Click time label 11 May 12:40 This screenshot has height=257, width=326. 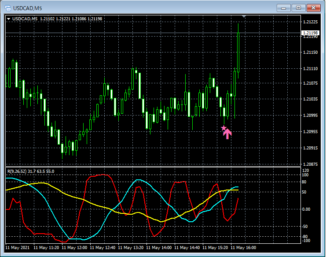point(103,248)
